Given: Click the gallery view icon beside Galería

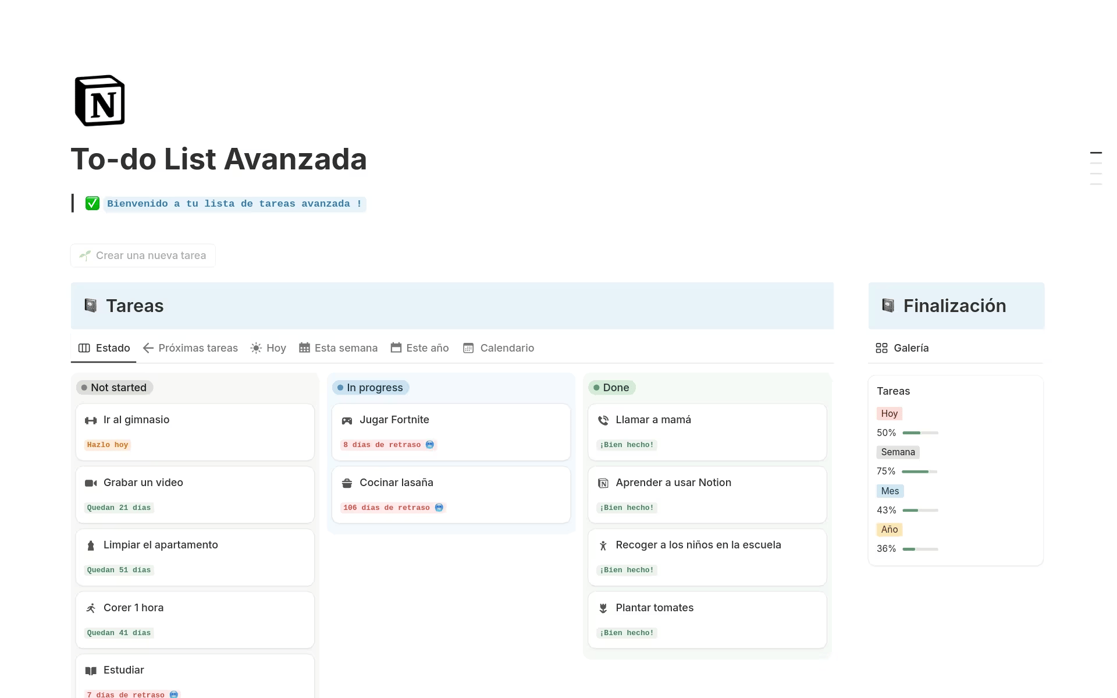Looking at the screenshot, I should point(880,348).
